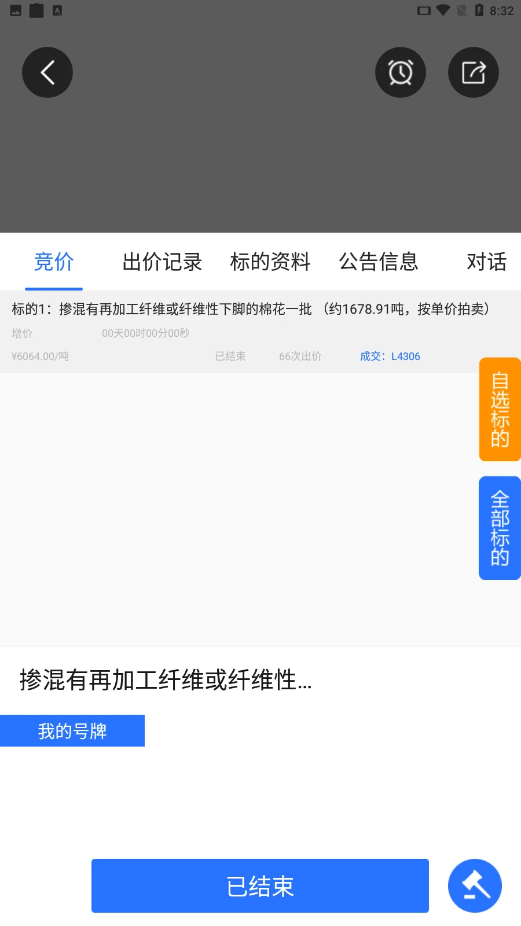Go to the 公告信息 tab
521x926 pixels.
click(379, 262)
